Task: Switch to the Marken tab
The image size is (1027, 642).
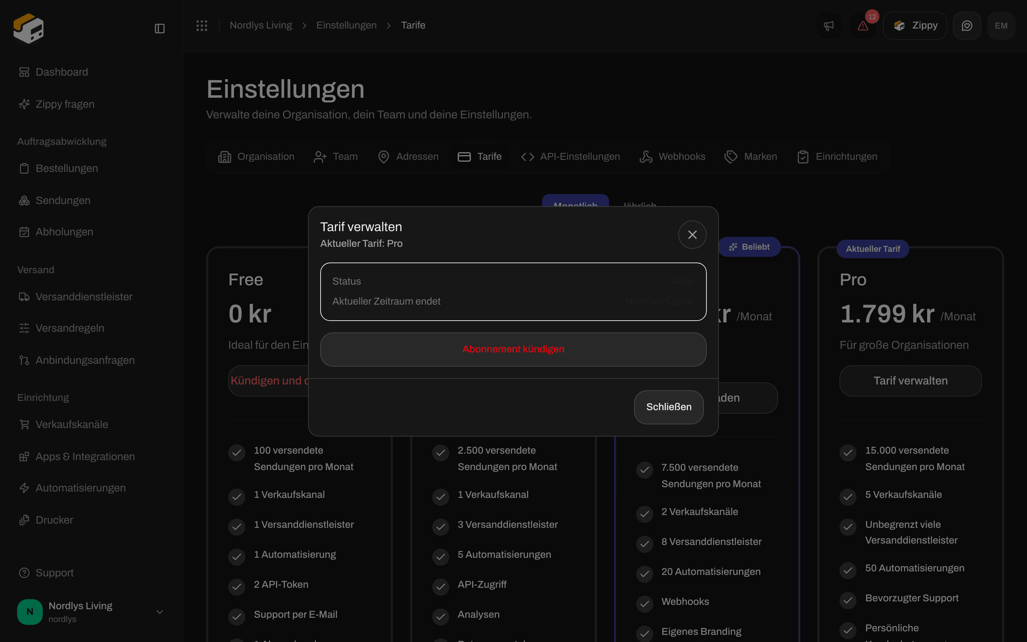Action: click(750, 157)
